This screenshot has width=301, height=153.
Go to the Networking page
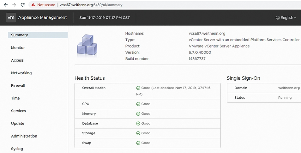[x=21, y=73]
